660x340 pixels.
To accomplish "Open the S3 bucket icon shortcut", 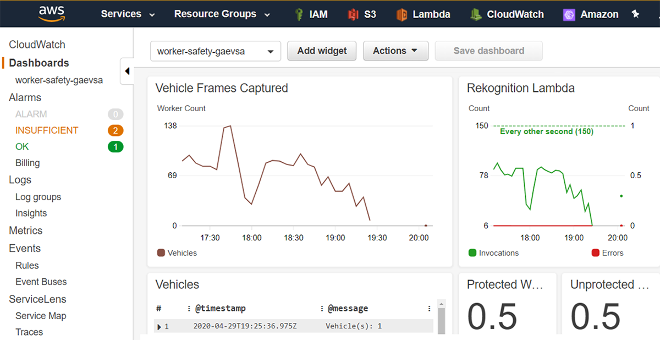I will pyautogui.click(x=353, y=14).
